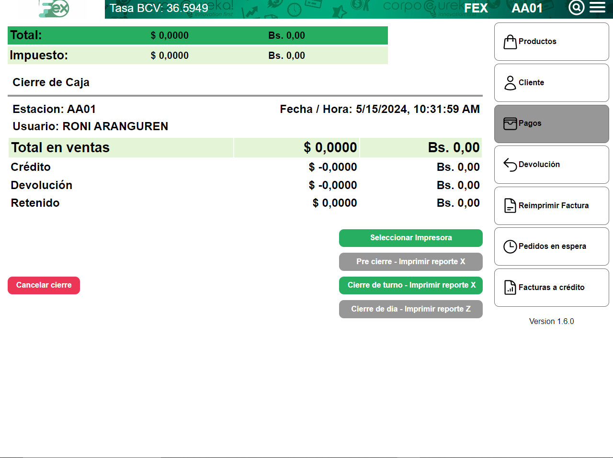Click the person Cliente icon
The width and height of the screenshot is (613, 458).
[510, 83]
